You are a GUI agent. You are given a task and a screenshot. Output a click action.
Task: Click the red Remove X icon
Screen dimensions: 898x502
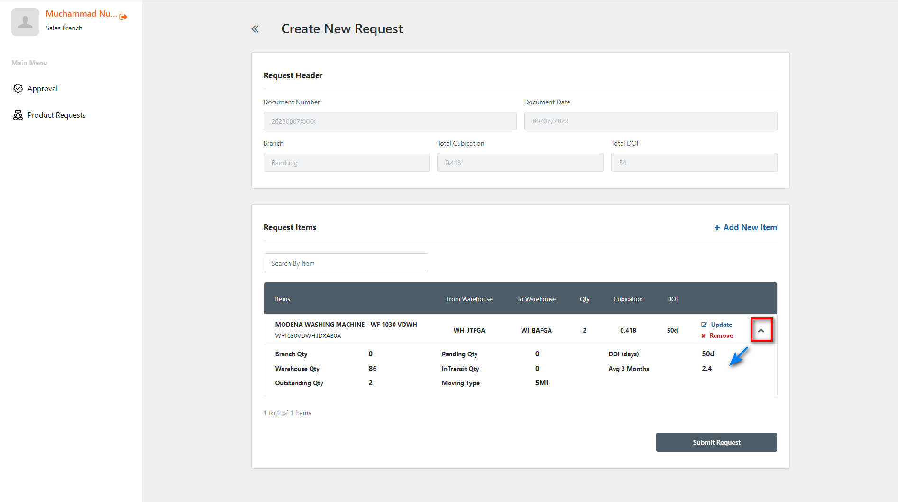pyautogui.click(x=704, y=336)
